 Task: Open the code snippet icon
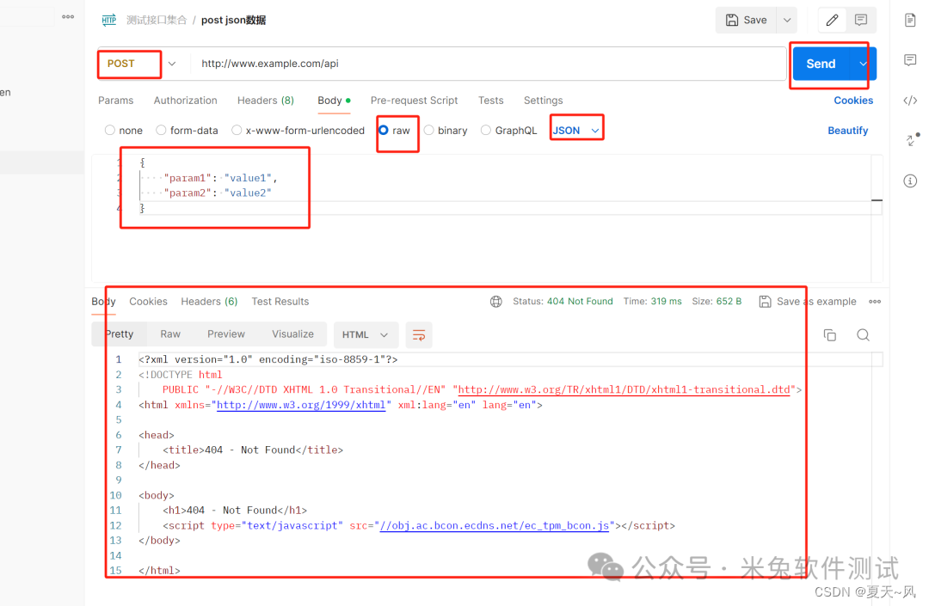point(910,100)
